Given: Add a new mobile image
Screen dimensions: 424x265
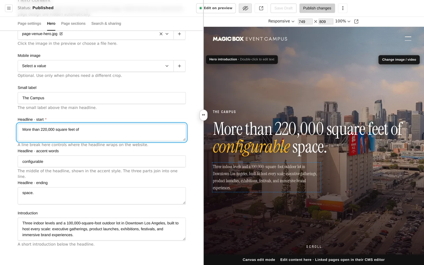Looking at the screenshot, I should point(179,66).
